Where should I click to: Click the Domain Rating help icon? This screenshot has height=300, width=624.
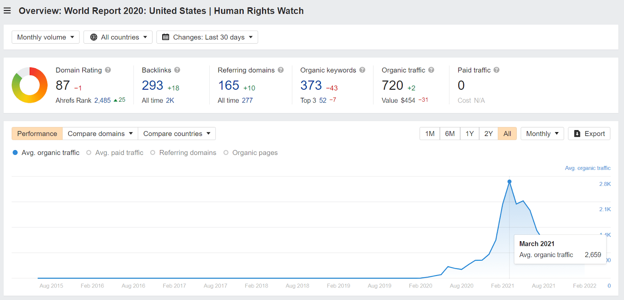click(x=108, y=70)
